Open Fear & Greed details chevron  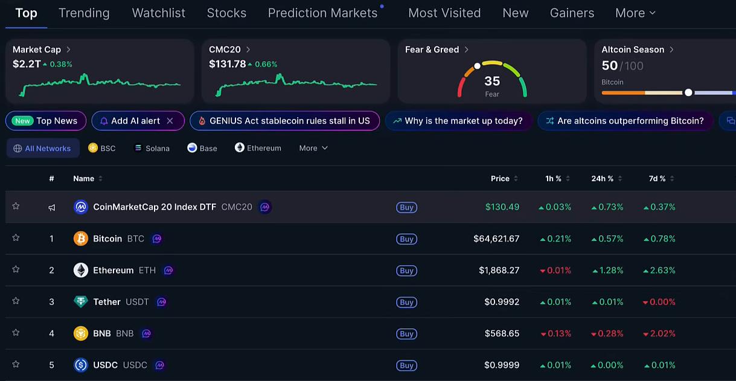[x=466, y=50]
